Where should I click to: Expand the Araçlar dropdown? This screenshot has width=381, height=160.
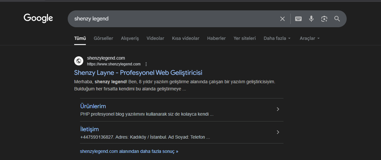pos(310,38)
